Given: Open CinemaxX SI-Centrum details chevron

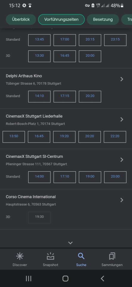Looking at the screenshot, I should pos(122,160).
